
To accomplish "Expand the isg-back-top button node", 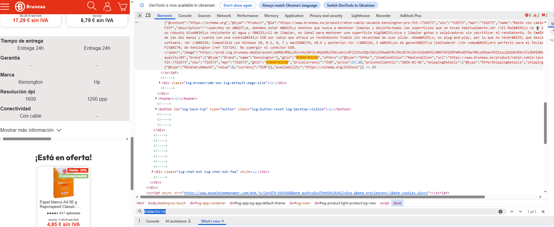I will [156, 109].
